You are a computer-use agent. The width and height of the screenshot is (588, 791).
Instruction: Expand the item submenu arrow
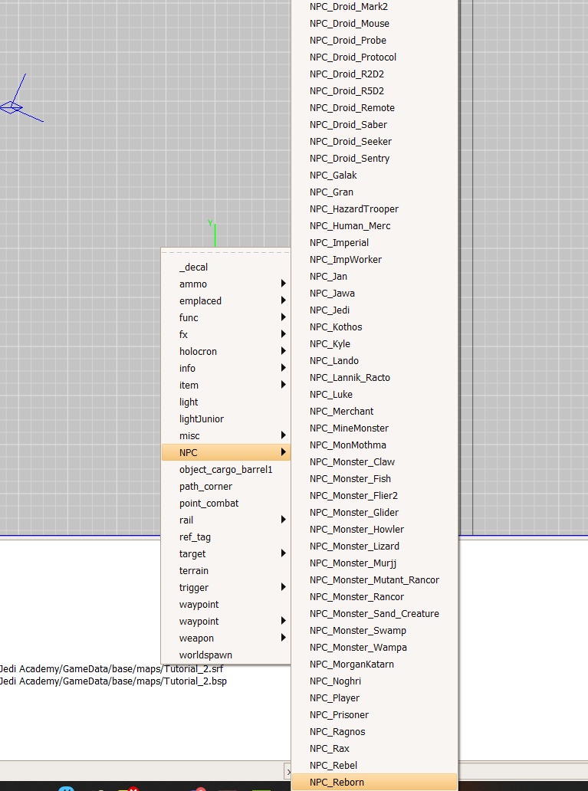coord(284,385)
